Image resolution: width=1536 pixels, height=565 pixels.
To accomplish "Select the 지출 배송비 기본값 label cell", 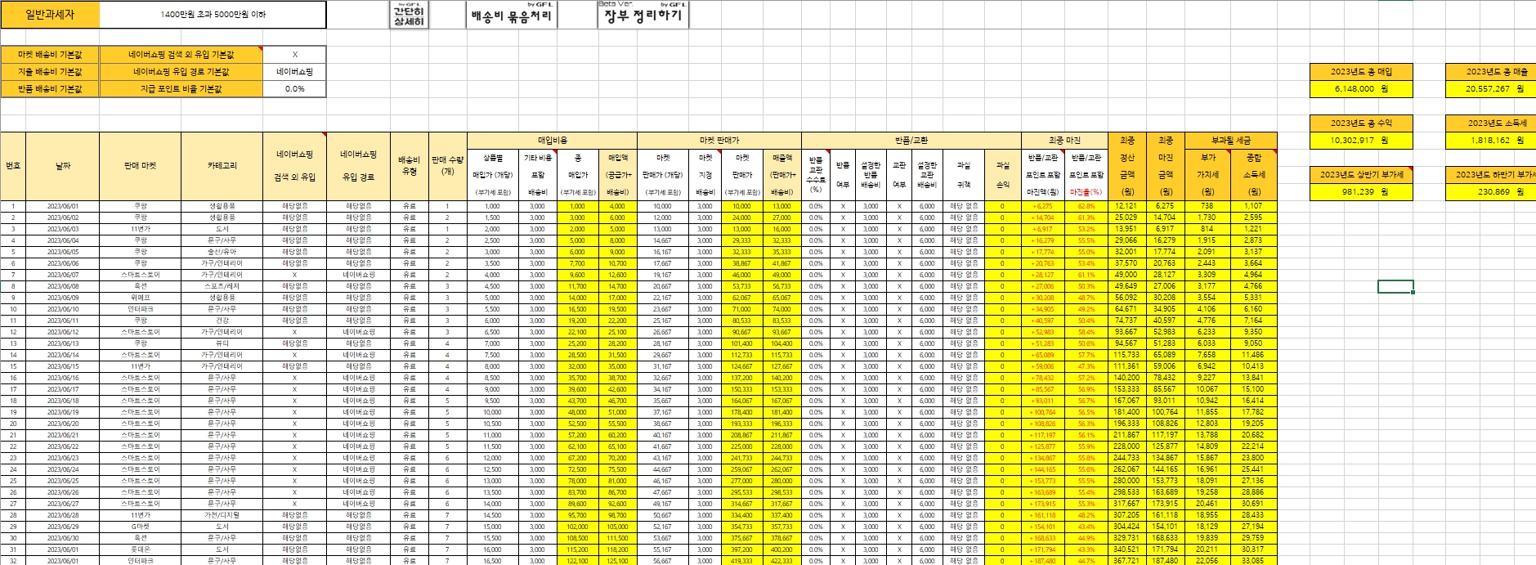I will click(50, 72).
